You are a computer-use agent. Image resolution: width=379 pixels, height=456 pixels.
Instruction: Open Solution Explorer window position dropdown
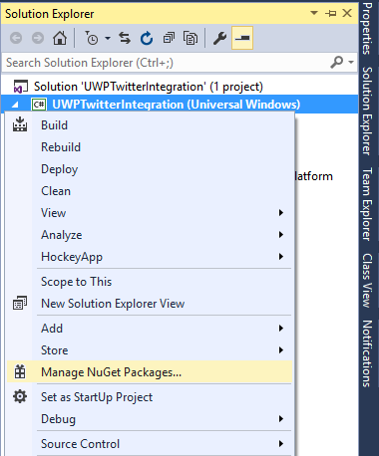[x=314, y=13]
